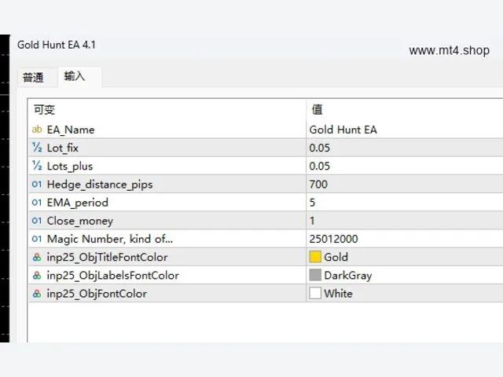503x377 pixels.
Task: Click the integer icon beside EMA_period
Action: point(37,203)
